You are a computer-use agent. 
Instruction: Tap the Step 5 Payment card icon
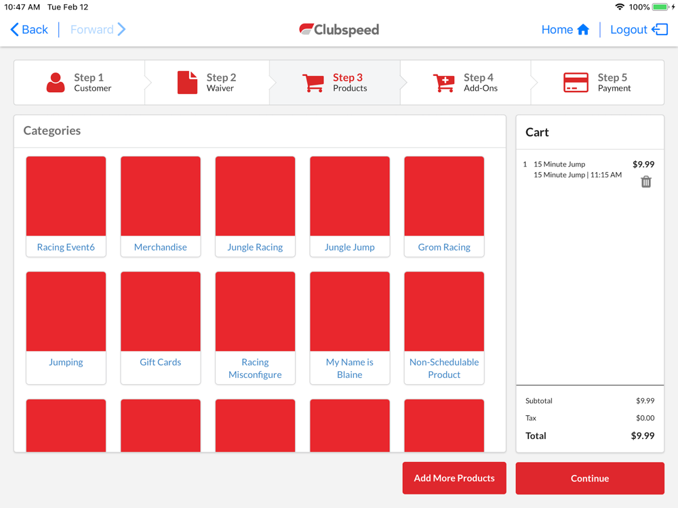coord(576,82)
